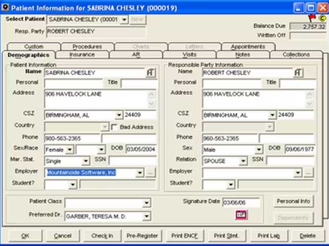
Task: Expand the Patient Class dropdown
Action: (x=147, y=203)
